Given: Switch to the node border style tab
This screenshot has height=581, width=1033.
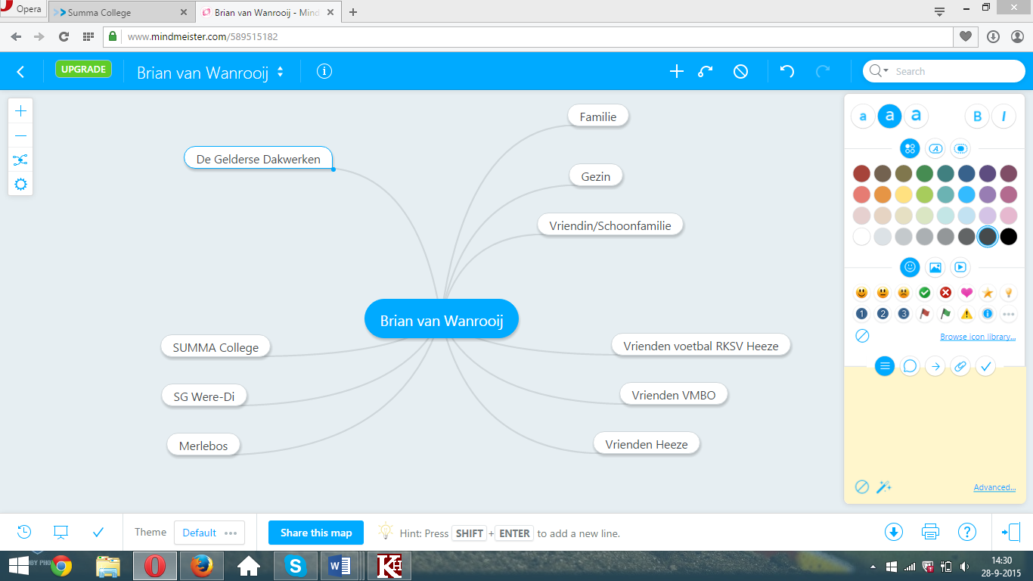Looking at the screenshot, I should [x=960, y=148].
